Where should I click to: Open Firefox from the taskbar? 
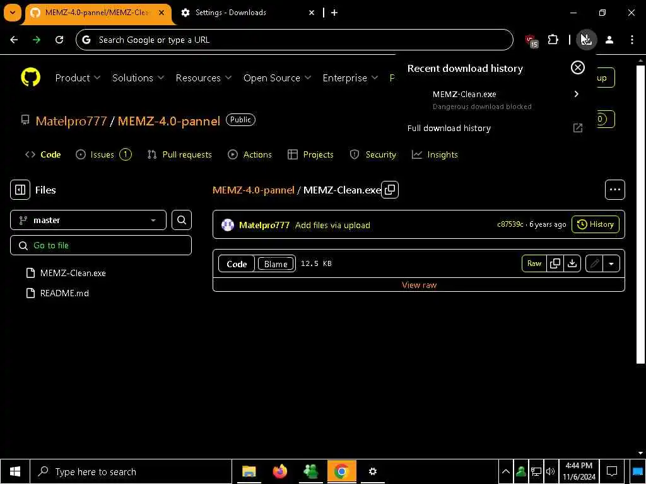pyautogui.click(x=280, y=471)
